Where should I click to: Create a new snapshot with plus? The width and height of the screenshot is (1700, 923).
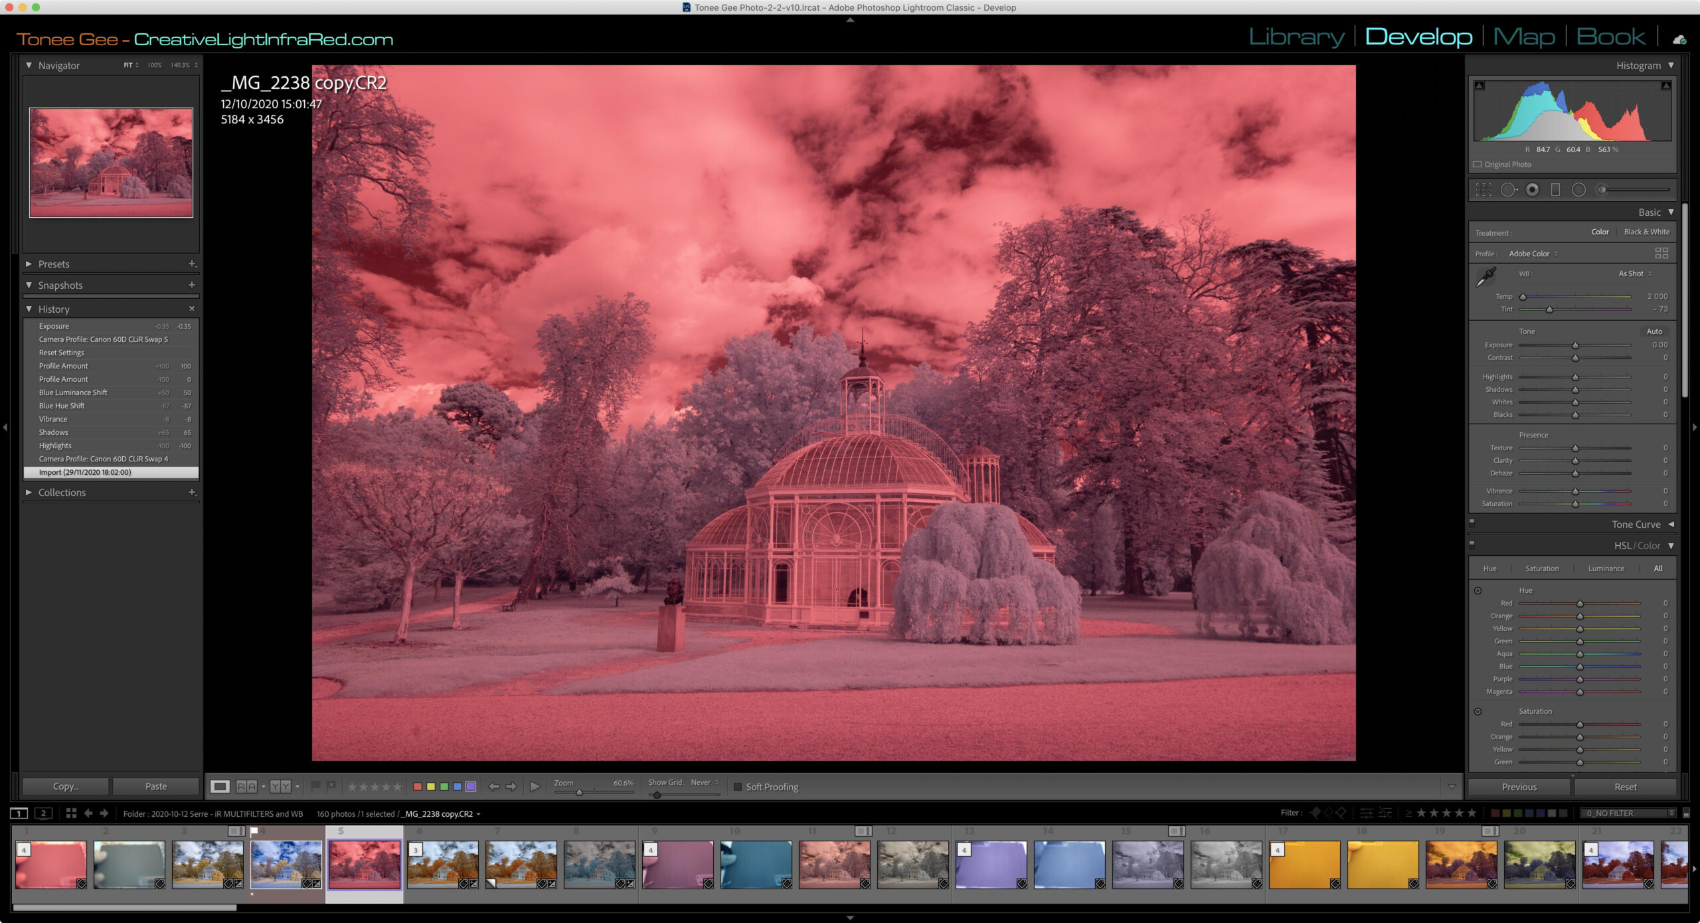tap(192, 285)
